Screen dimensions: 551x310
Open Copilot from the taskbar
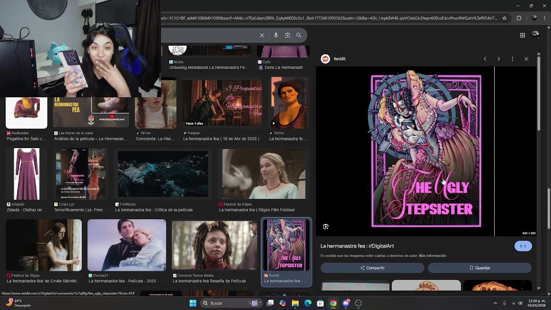pyautogui.click(x=283, y=303)
